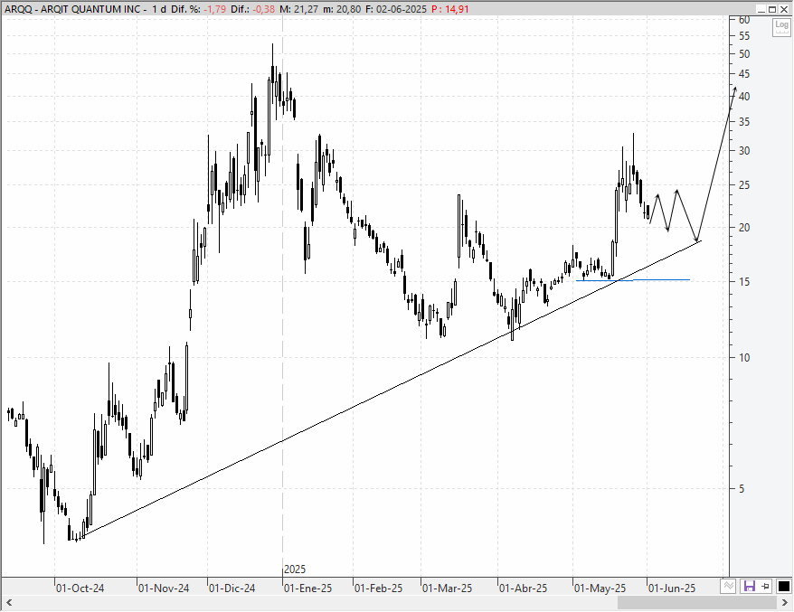
Task: Open the black background color swatch
Action: point(783,587)
